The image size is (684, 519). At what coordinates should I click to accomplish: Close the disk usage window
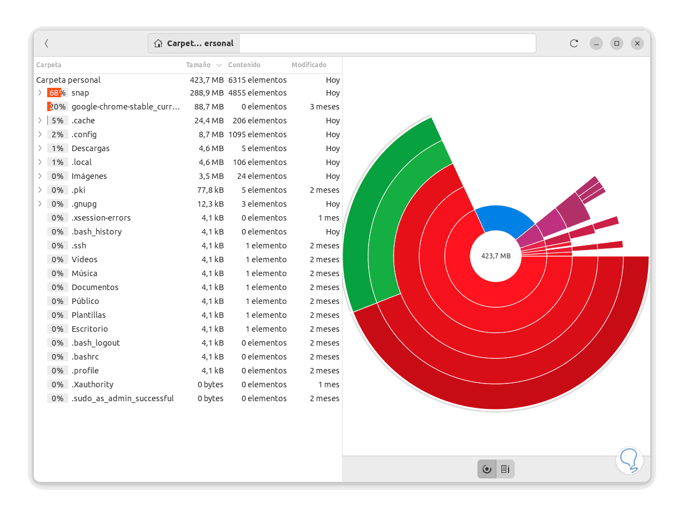tap(637, 43)
